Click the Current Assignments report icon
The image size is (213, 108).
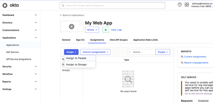pyautogui.click(x=182, y=57)
